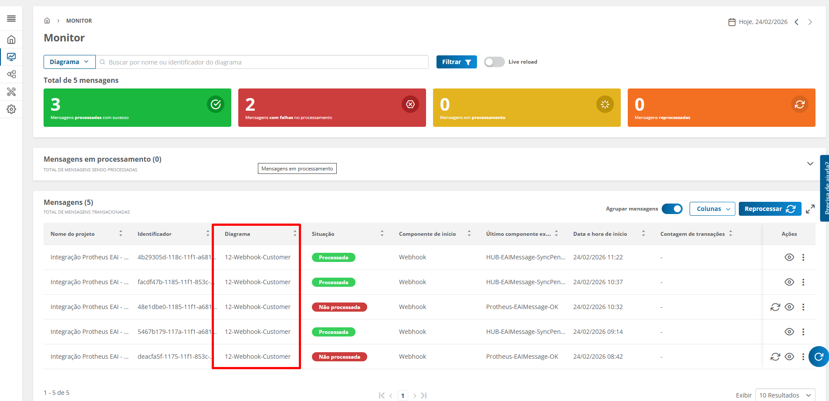Click the green success check icon
This screenshot has height=401, width=829.
(x=216, y=104)
